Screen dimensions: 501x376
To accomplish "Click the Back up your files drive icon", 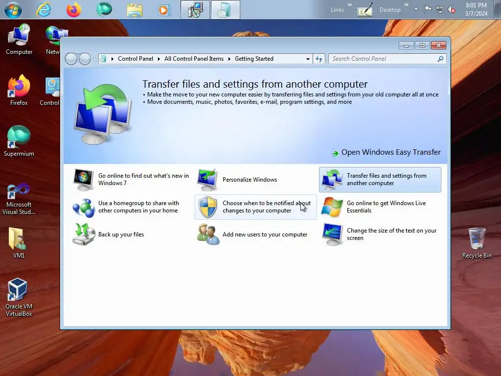I will [84, 235].
